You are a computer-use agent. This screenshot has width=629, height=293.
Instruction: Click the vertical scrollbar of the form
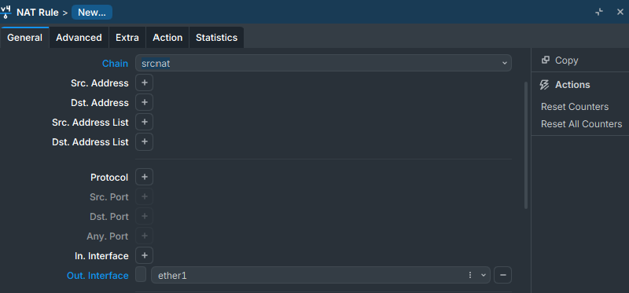[526, 145]
